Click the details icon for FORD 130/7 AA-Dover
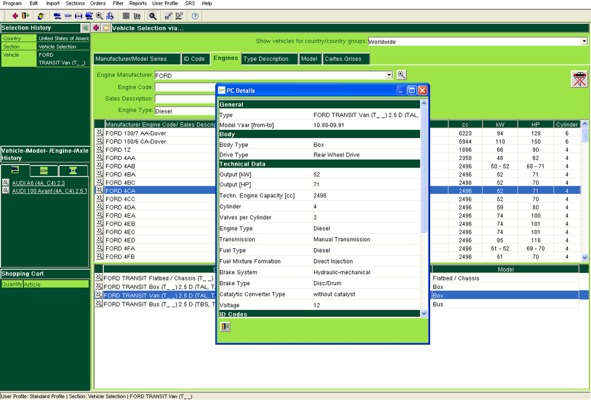Image resolution: width=591 pixels, height=400 pixels. coord(99,132)
